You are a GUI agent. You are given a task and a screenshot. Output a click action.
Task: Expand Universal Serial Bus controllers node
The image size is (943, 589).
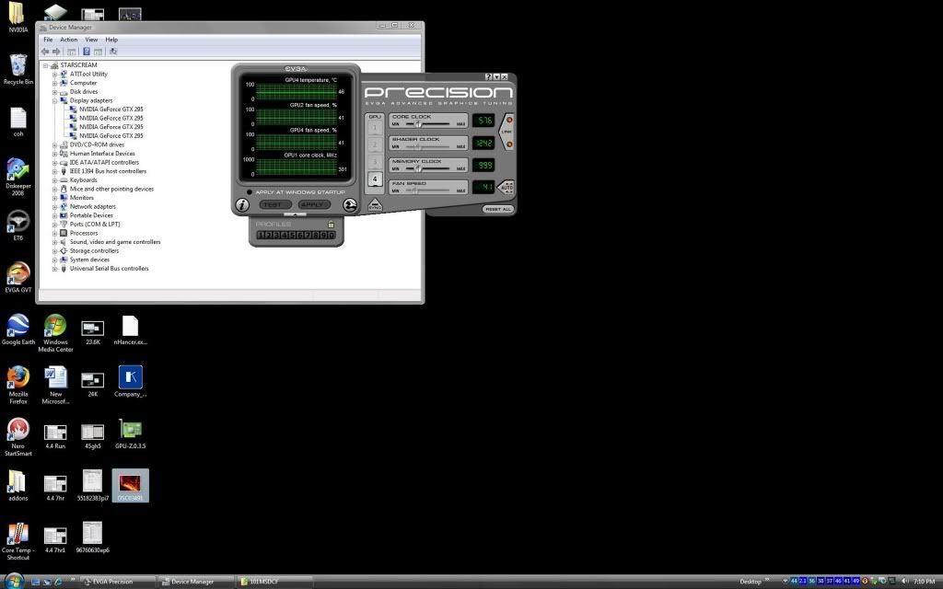(54, 269)
